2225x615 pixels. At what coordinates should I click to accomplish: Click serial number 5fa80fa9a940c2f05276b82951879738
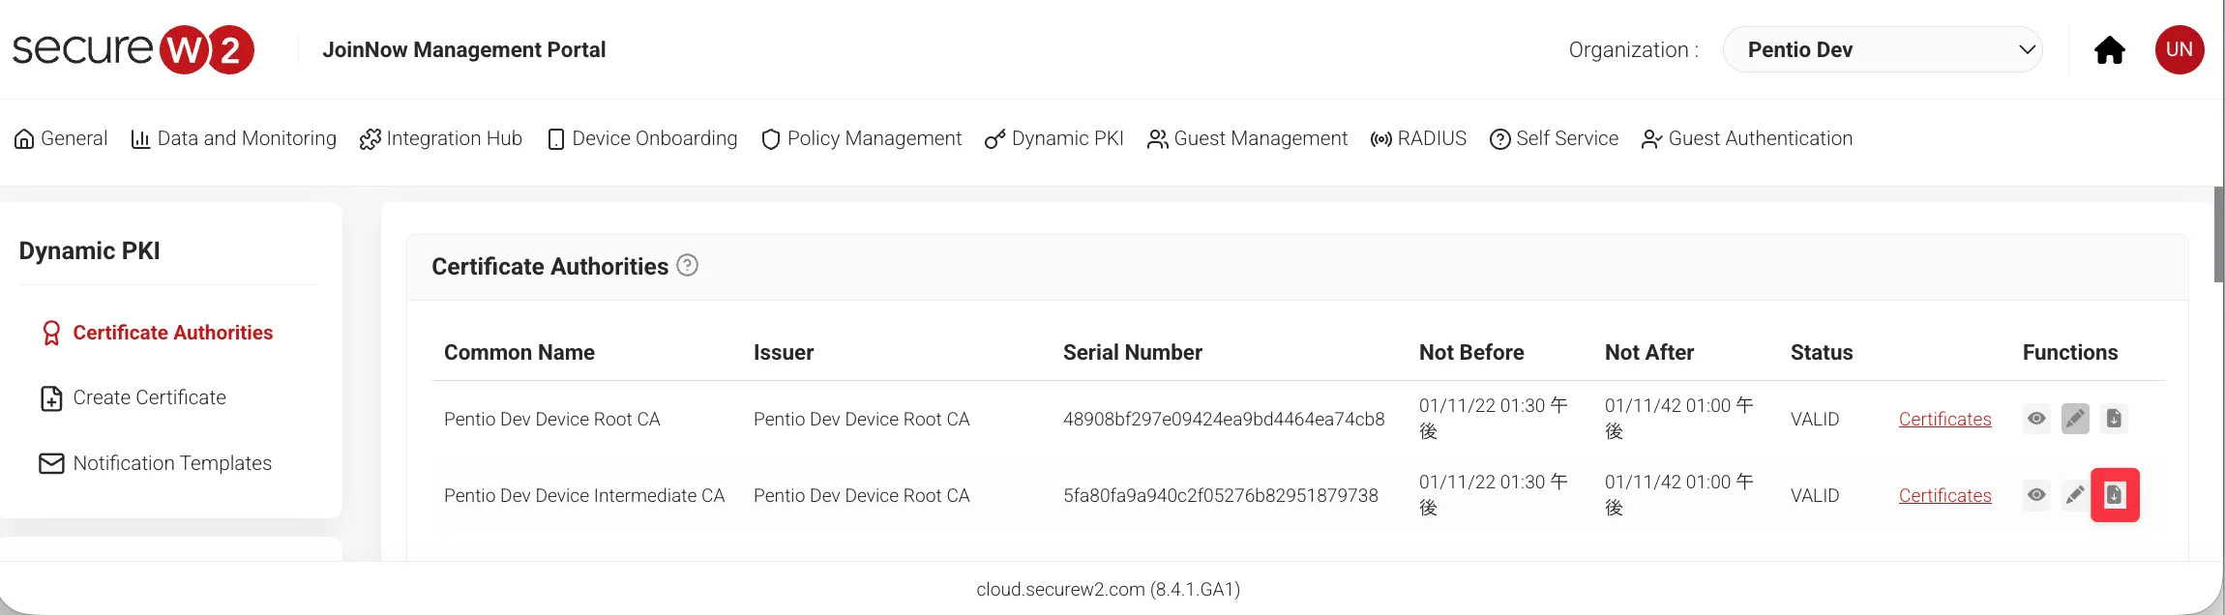pos(1221,495)
